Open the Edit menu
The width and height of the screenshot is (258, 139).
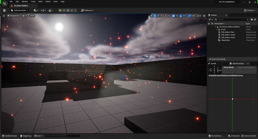17,2
